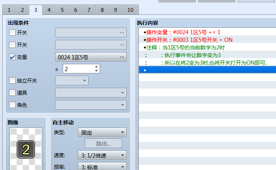Open 速度 dropdown showing 3: 1/2倍速
Screen dimensions: 276x170
click(102, 155)
